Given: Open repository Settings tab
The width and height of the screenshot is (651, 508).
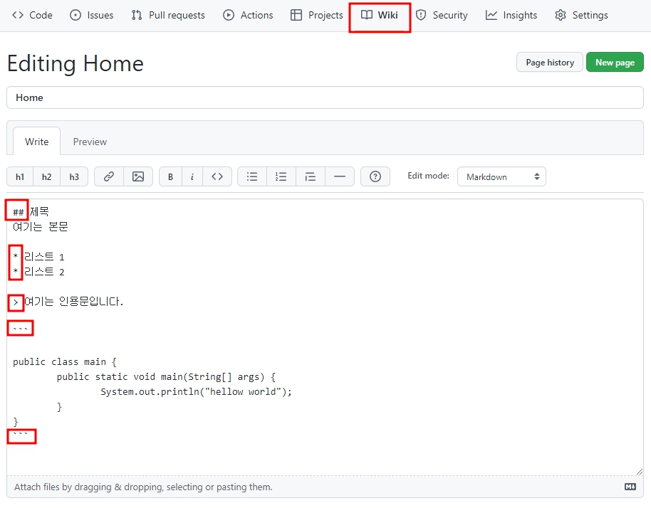Looking at the screenshot, I should [x=581, y=16].
